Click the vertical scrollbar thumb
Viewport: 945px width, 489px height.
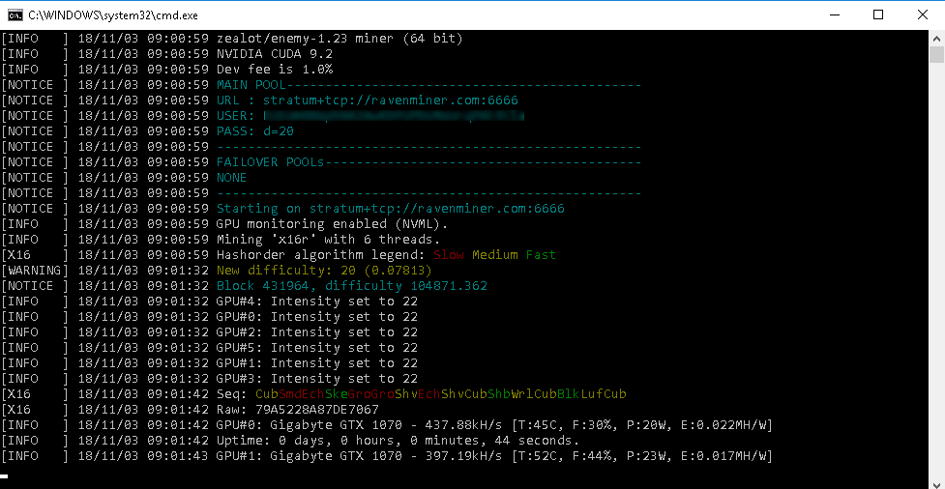pyautogui.click(x=936, y=53)
